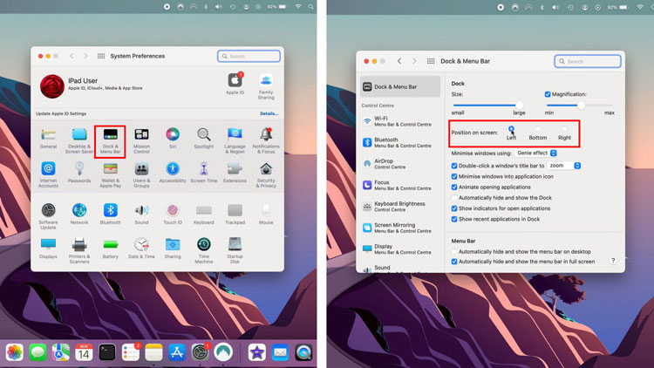
Task: Select Bluetooth in Dock & Menu Bar sidebar
Action: (400, 143)
